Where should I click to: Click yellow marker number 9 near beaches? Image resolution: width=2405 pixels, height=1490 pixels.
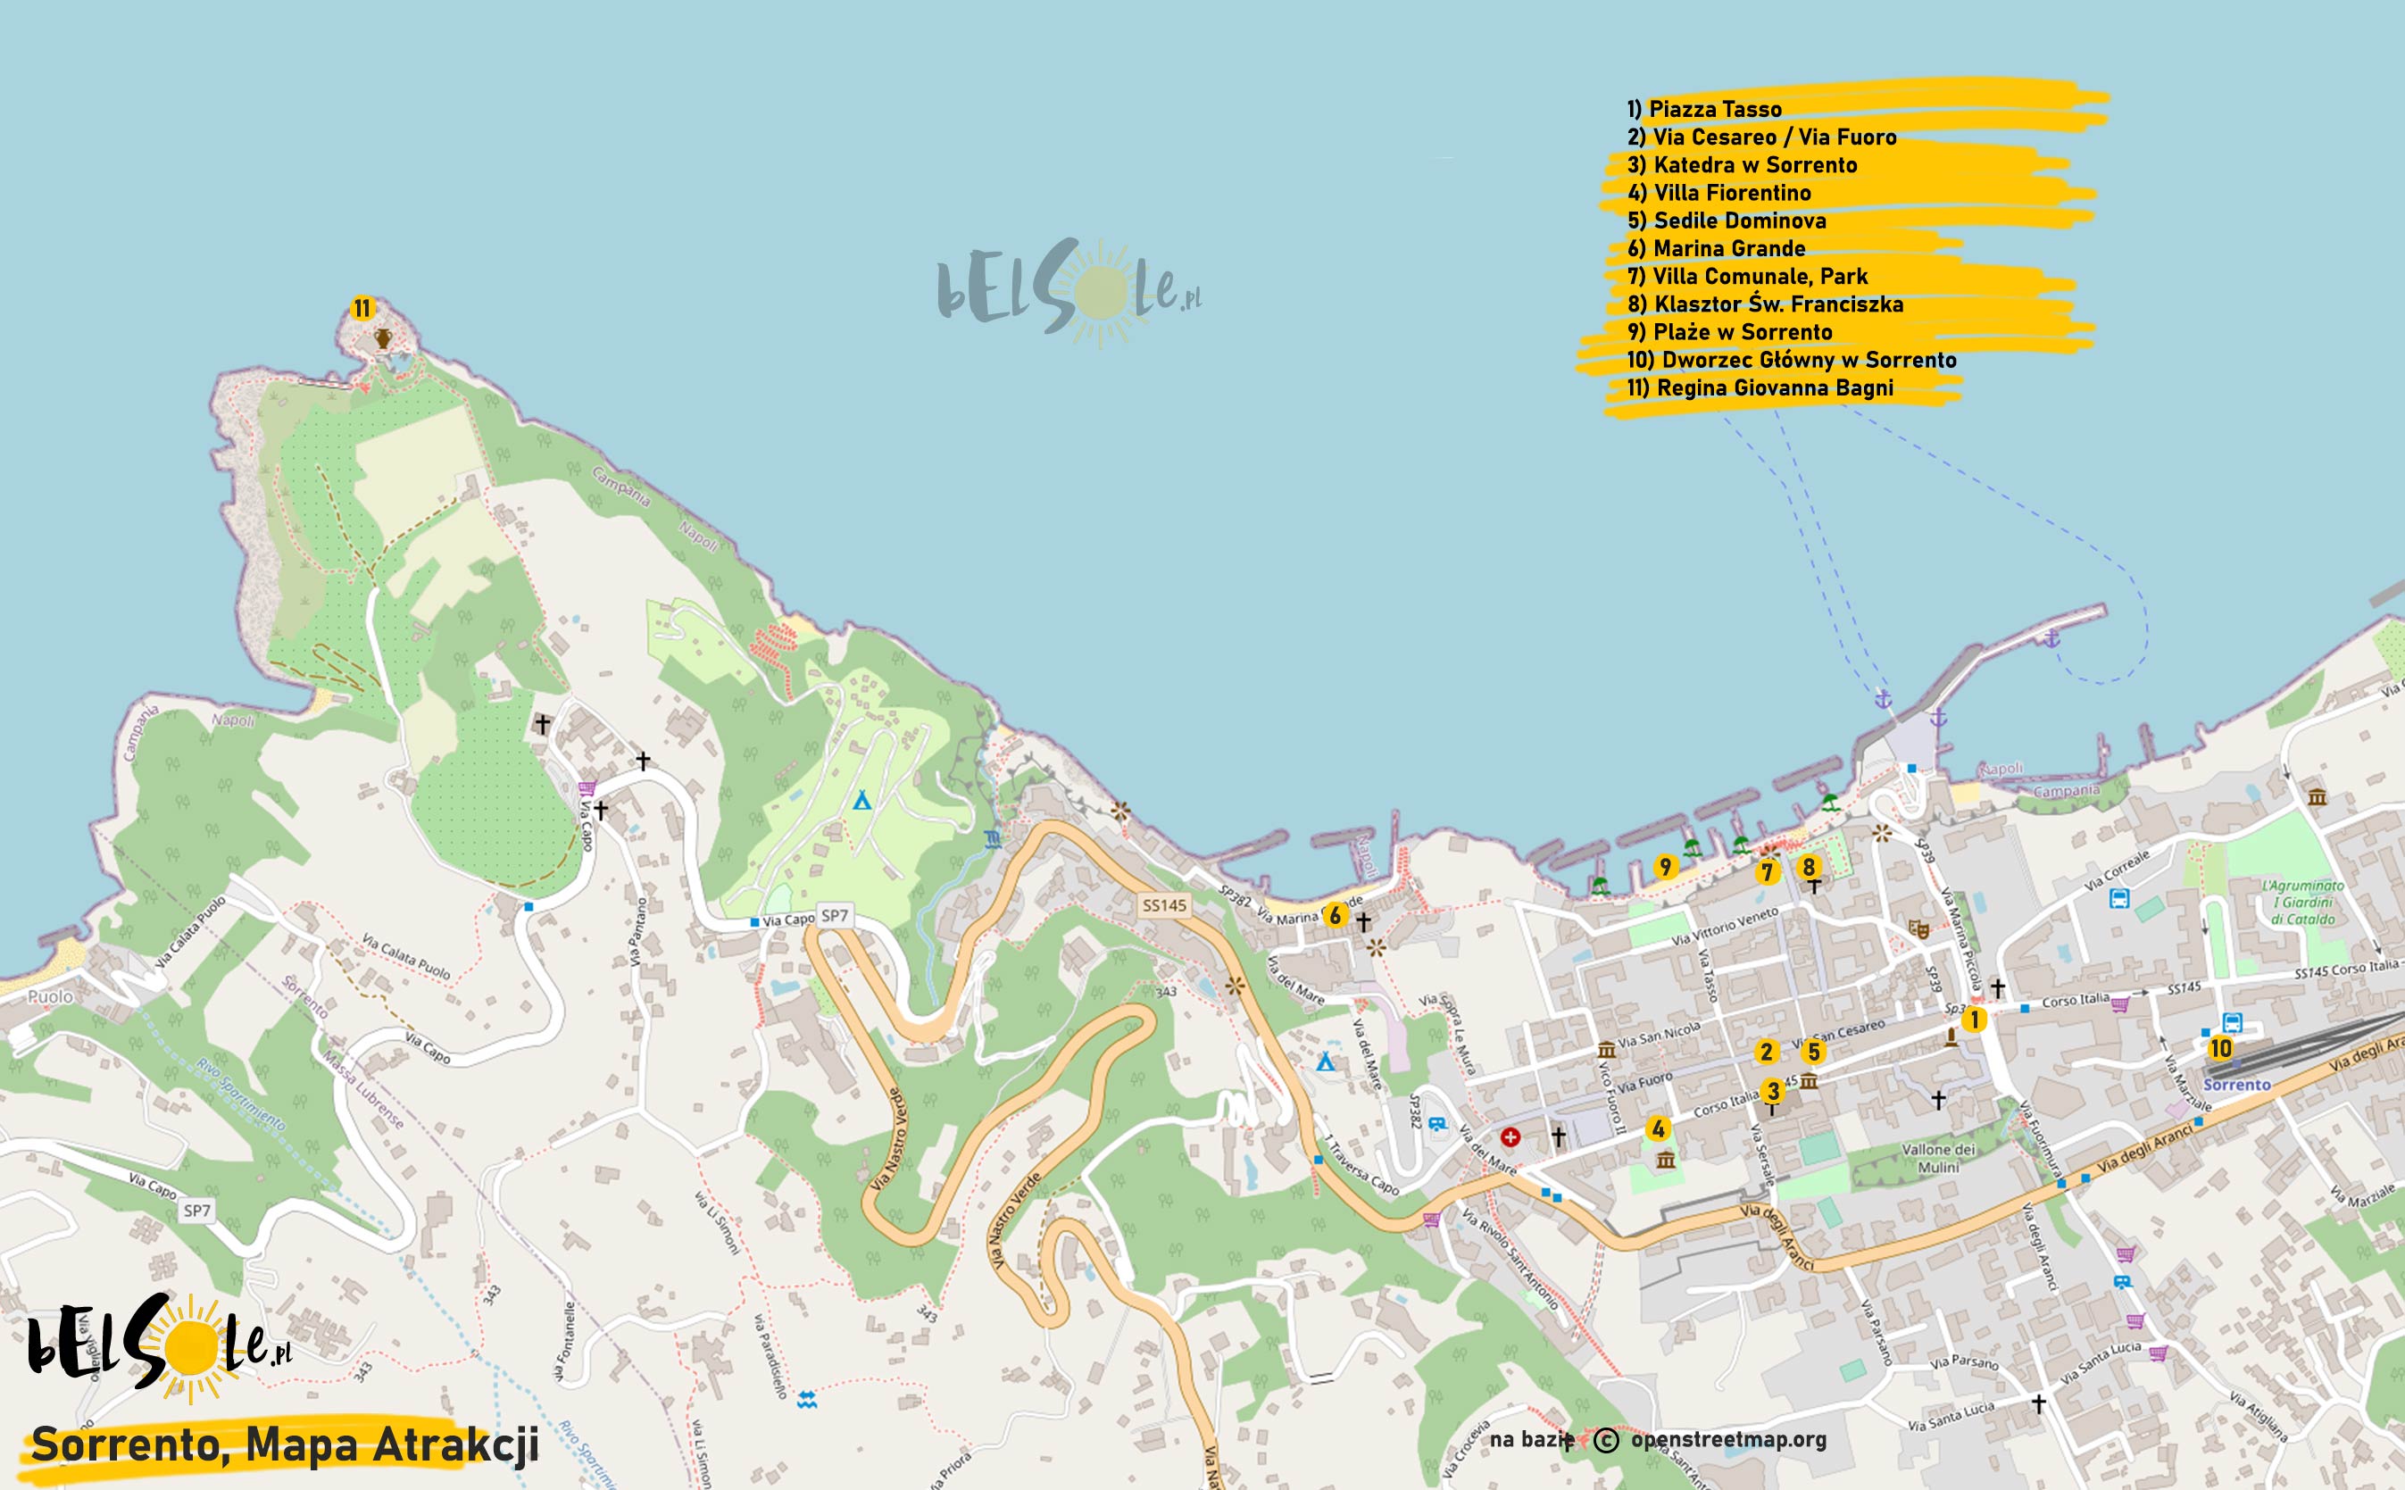(x=1665, y=866)
